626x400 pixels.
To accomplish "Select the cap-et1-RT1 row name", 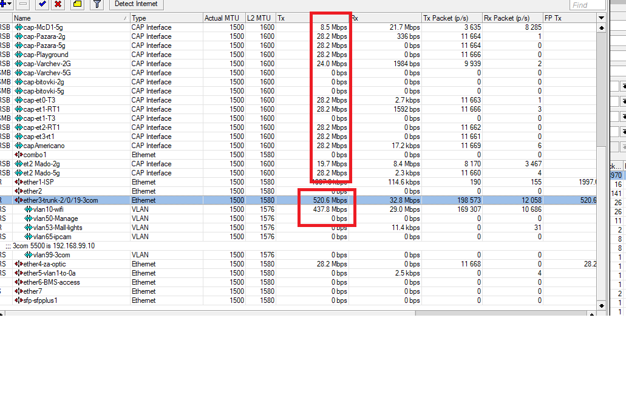I will (41, 109).
